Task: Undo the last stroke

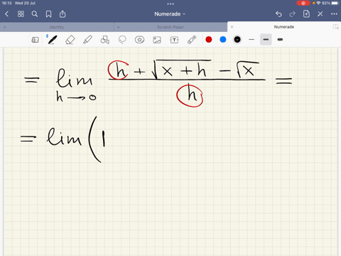Action: coord(278,14)
